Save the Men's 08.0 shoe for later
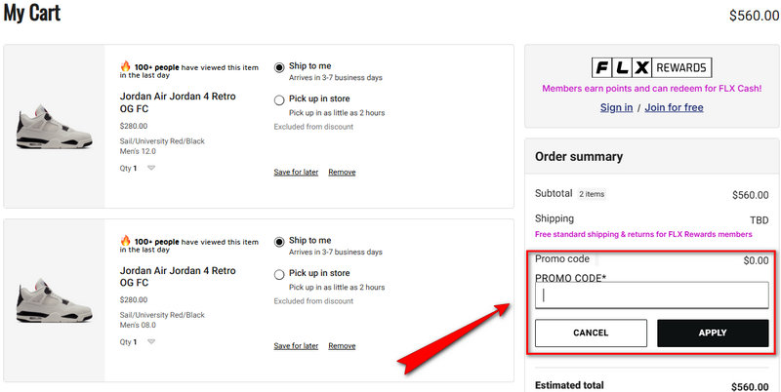This screenshot has height=392, width=781. (x=296, y=346)
